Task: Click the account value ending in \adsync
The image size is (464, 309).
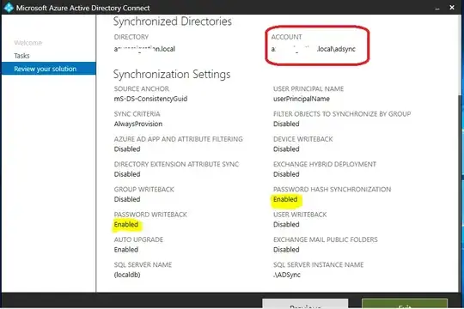Action: (314, 49)
